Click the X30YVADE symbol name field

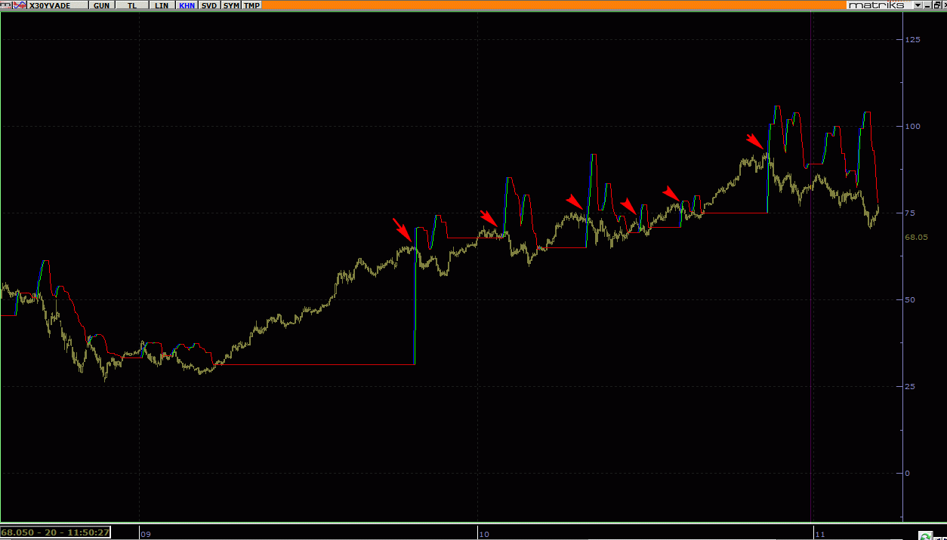(x=57, y=5)
